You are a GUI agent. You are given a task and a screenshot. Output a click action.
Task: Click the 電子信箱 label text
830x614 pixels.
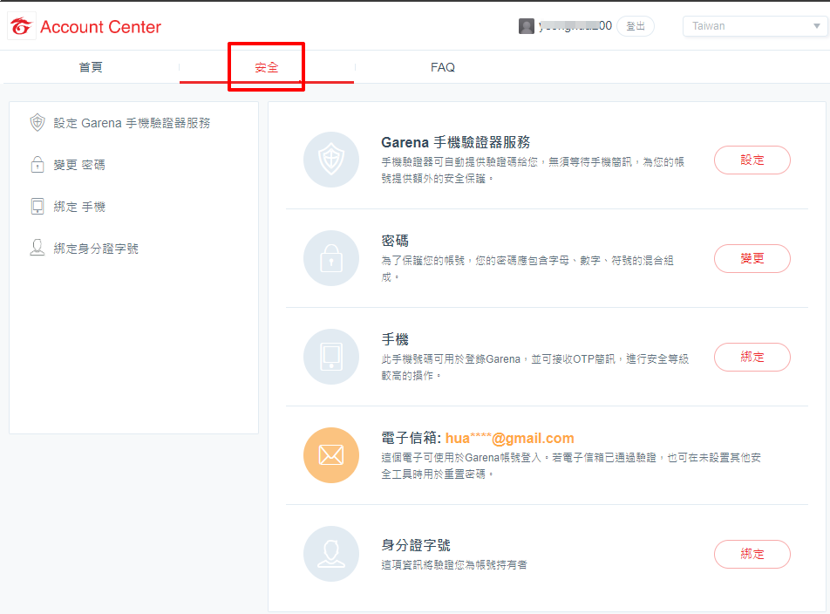coord(411,439)
